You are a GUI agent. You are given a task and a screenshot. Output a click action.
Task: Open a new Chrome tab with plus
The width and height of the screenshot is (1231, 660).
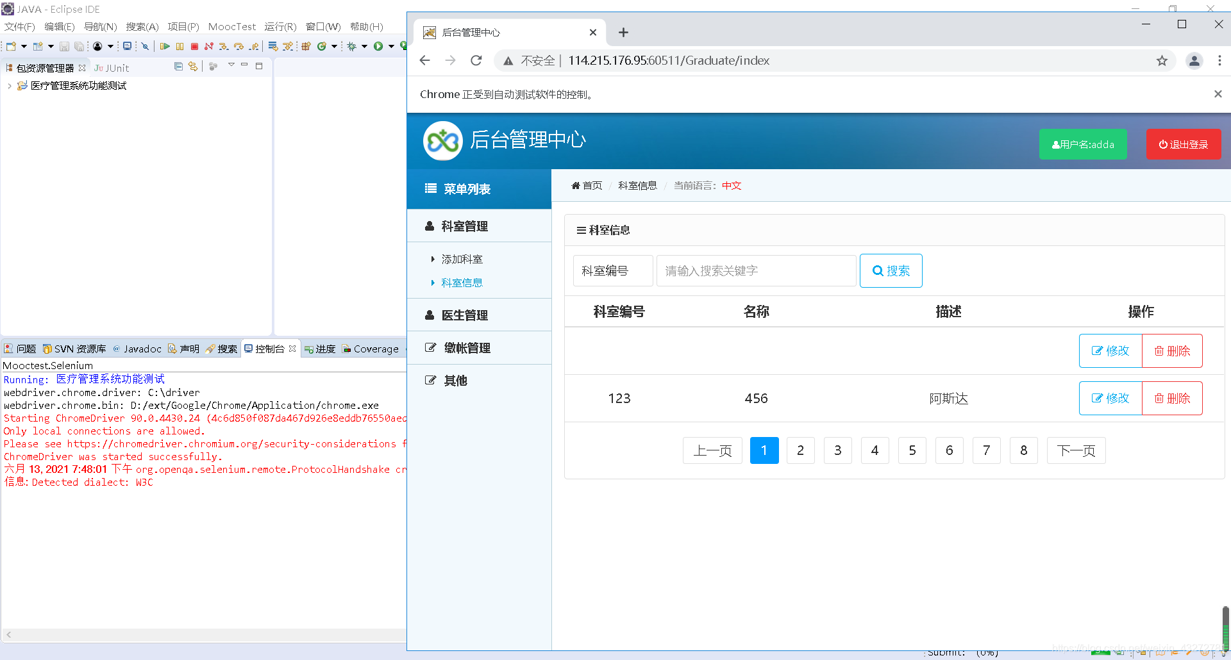[x=623, y=32]
